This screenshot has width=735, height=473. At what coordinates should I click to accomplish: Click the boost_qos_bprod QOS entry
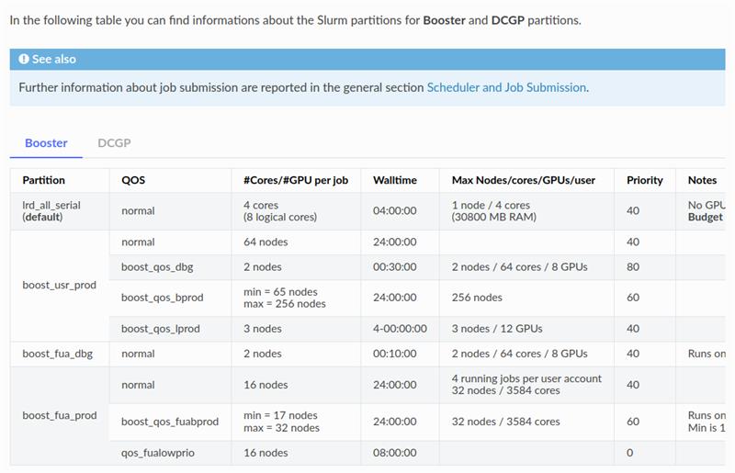point(162,298)
